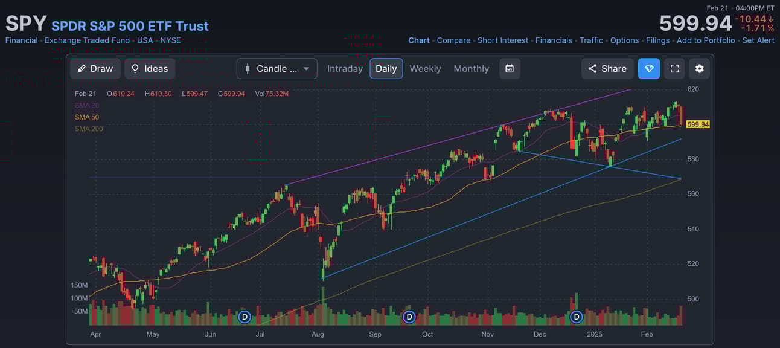This screenshot has width=780, height=348.
Task: Open the calendar date range picker
Action: click(x=510, y=69)
